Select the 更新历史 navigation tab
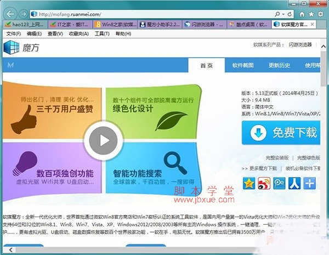The image size is (329, 255). pyautogui.click(x=279, y=65)
